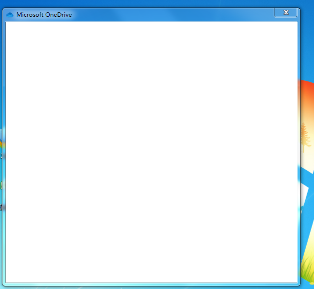Close the Microsoft OneDrive window

285,12
